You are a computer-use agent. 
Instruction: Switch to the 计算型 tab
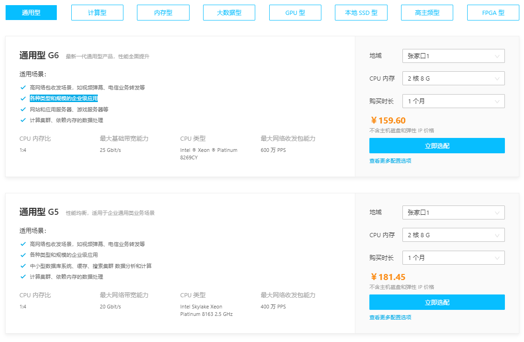point(97,13)
